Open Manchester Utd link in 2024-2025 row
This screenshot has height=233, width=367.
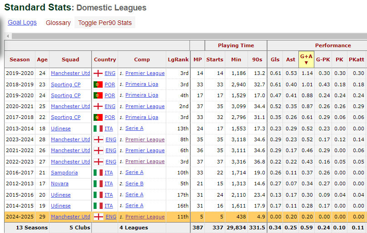click(70, 217)
